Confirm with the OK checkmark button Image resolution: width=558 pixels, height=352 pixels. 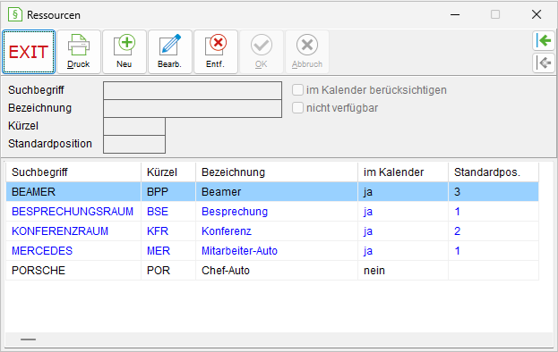tap(262, 52)
